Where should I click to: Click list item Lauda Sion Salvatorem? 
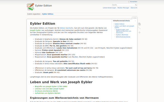pos(83,48)
